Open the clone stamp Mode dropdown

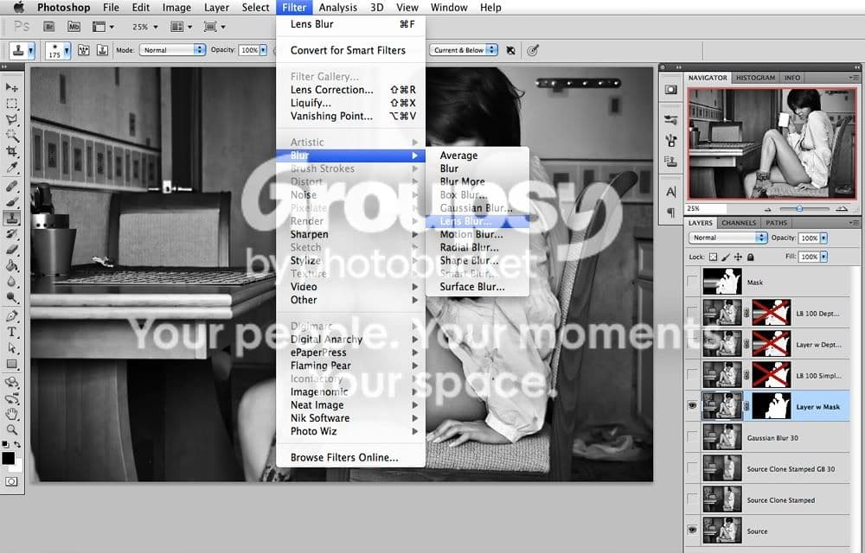[172, 49]
